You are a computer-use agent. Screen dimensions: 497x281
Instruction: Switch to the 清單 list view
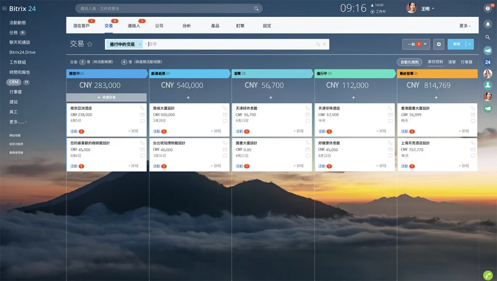tap(452, 62)
